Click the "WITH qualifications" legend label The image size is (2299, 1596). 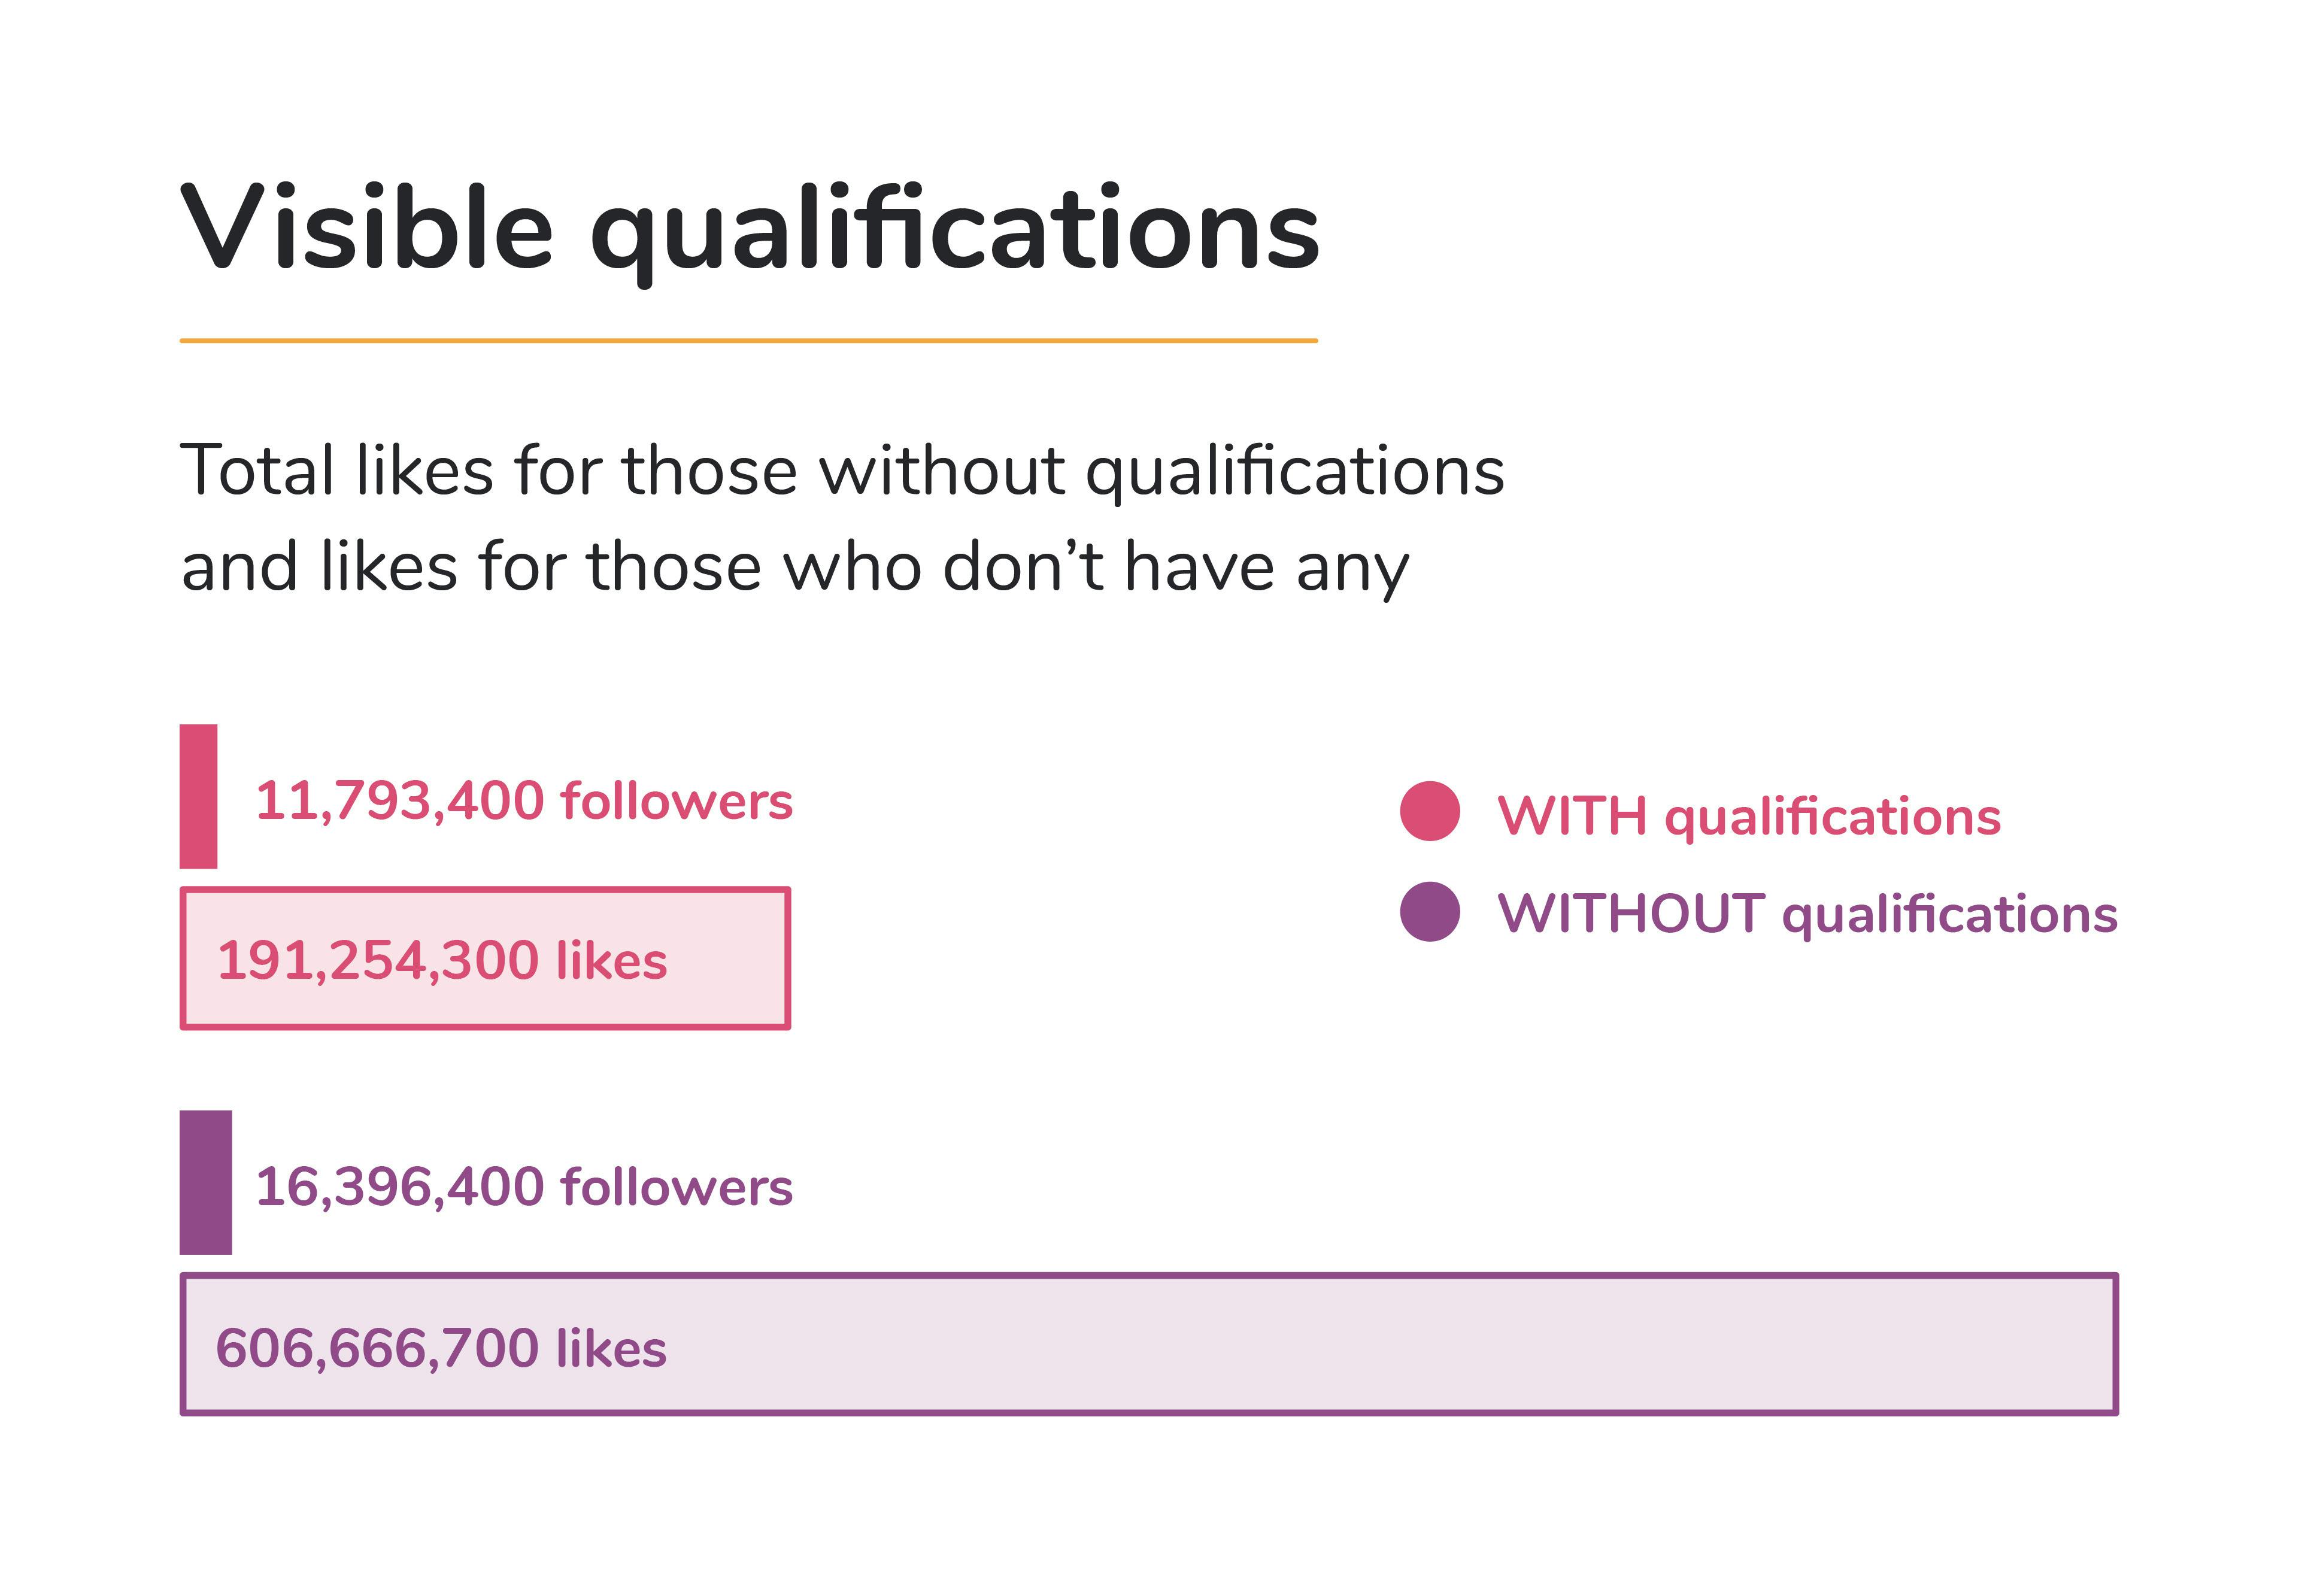1748,816
